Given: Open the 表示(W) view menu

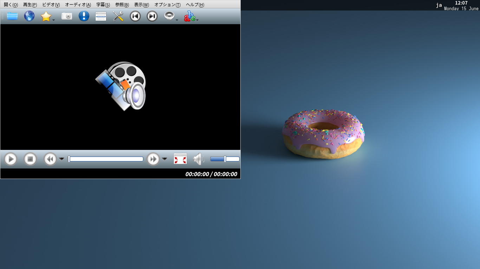Looking at the screenshot, I should coord(141,5).
